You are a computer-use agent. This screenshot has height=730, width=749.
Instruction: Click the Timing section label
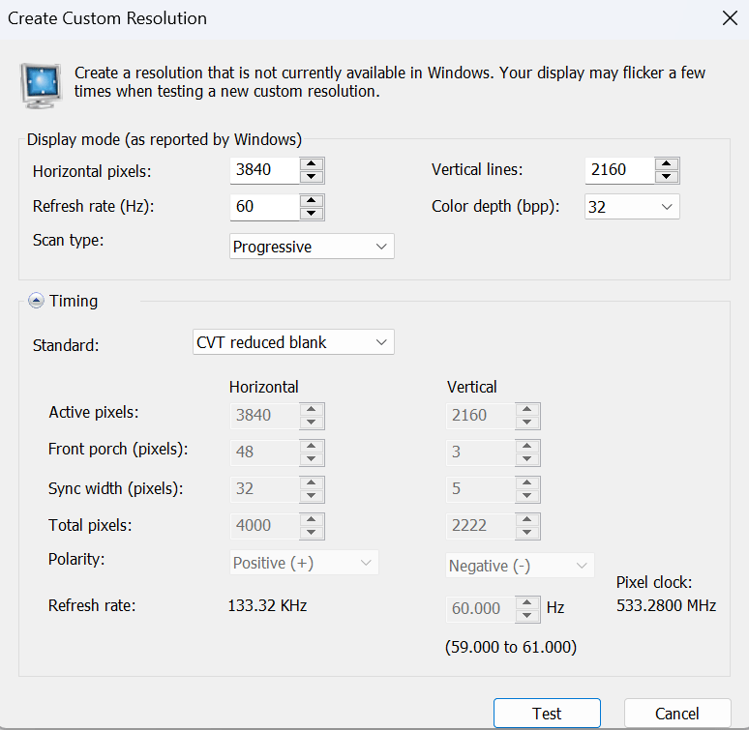coord(74,301)
